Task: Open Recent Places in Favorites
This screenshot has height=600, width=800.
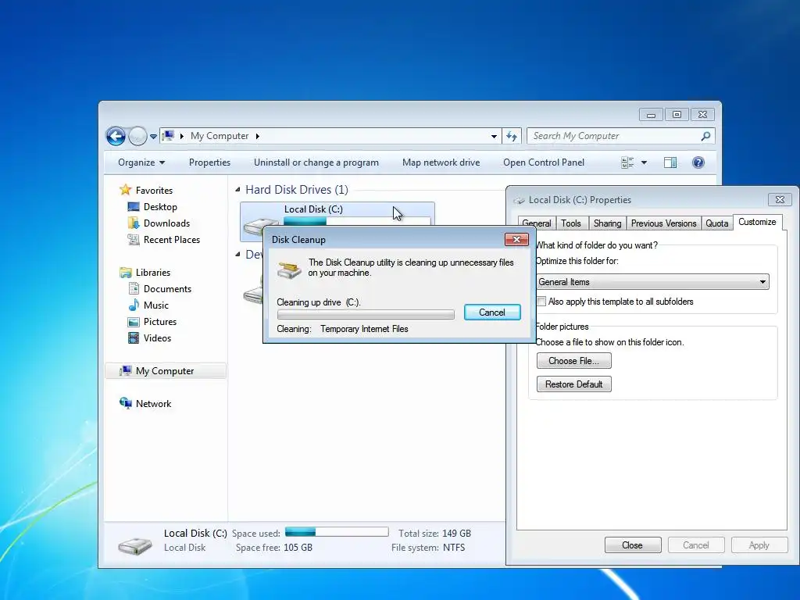Action: (x=171, y=239)
